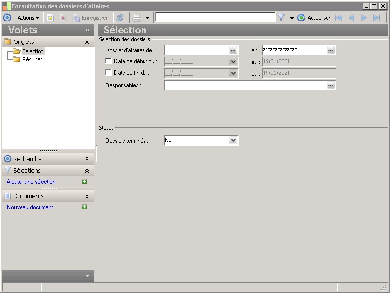Open the Date de fin du date dropdown
The height and width of the screenshot is (293, 390).
coord(233,73)
